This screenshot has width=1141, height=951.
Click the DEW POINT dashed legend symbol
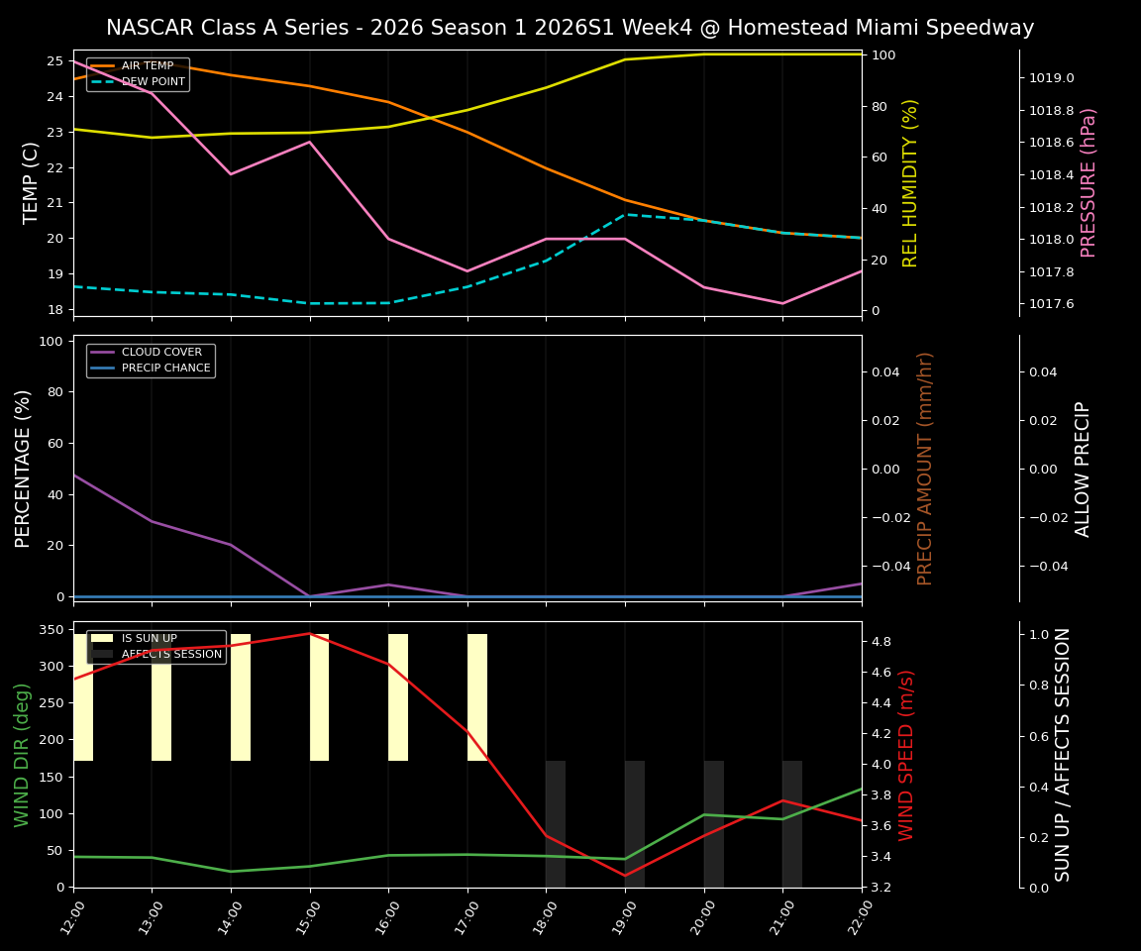tap(103, 81)
